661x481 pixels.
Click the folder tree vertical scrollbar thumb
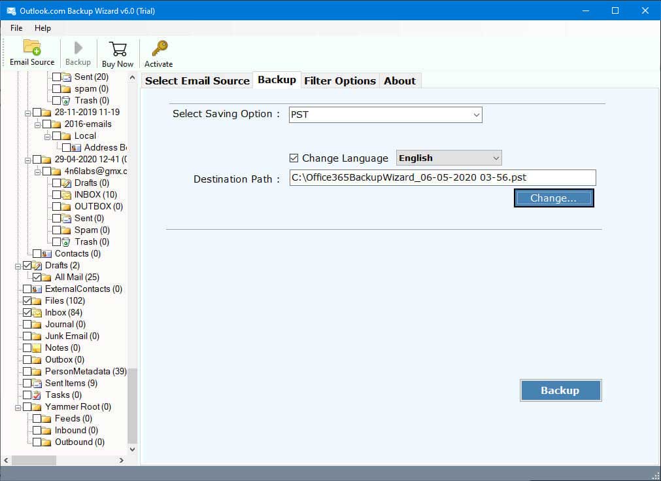pyautogui.click(x=132, y=406)
